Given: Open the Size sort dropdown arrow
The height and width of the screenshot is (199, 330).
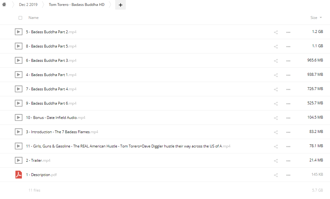Looking at the screenshot, I should (x=321, y=18).
